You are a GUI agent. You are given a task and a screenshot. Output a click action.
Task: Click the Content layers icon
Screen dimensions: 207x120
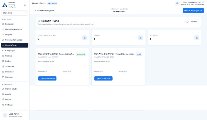[3, 56]
